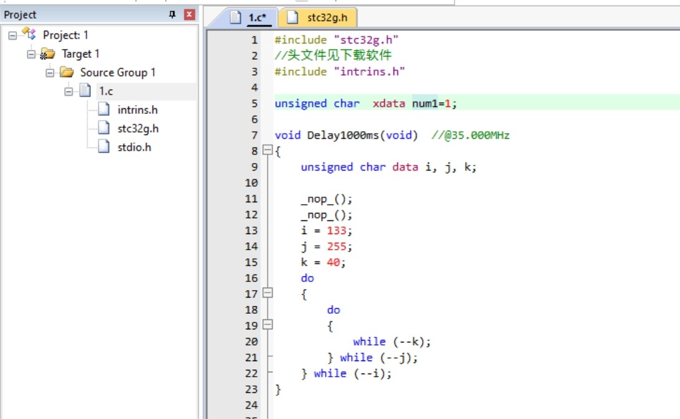Click the "intrins.h" include string on line 3
The image size is (680, 419).
tap(369, 72)
